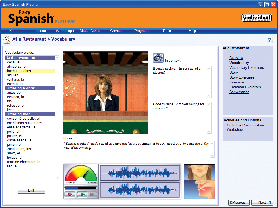This screenshot has height=208, width=278.
Task: Click the Drill button
Action: click(x=31, y=190)
